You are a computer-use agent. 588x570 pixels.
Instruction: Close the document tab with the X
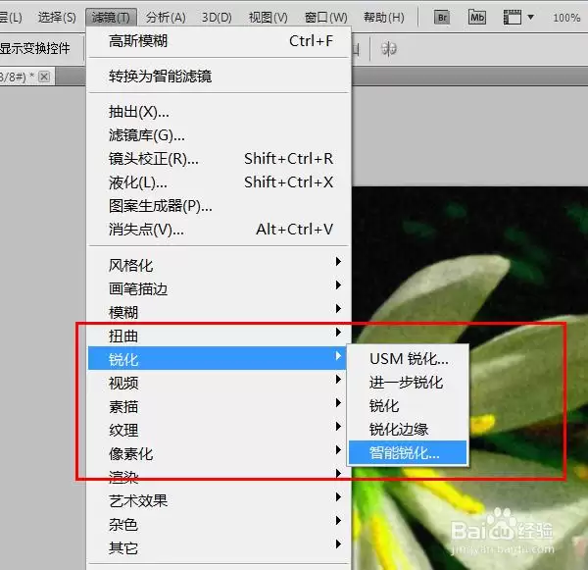tap(44, 77)
